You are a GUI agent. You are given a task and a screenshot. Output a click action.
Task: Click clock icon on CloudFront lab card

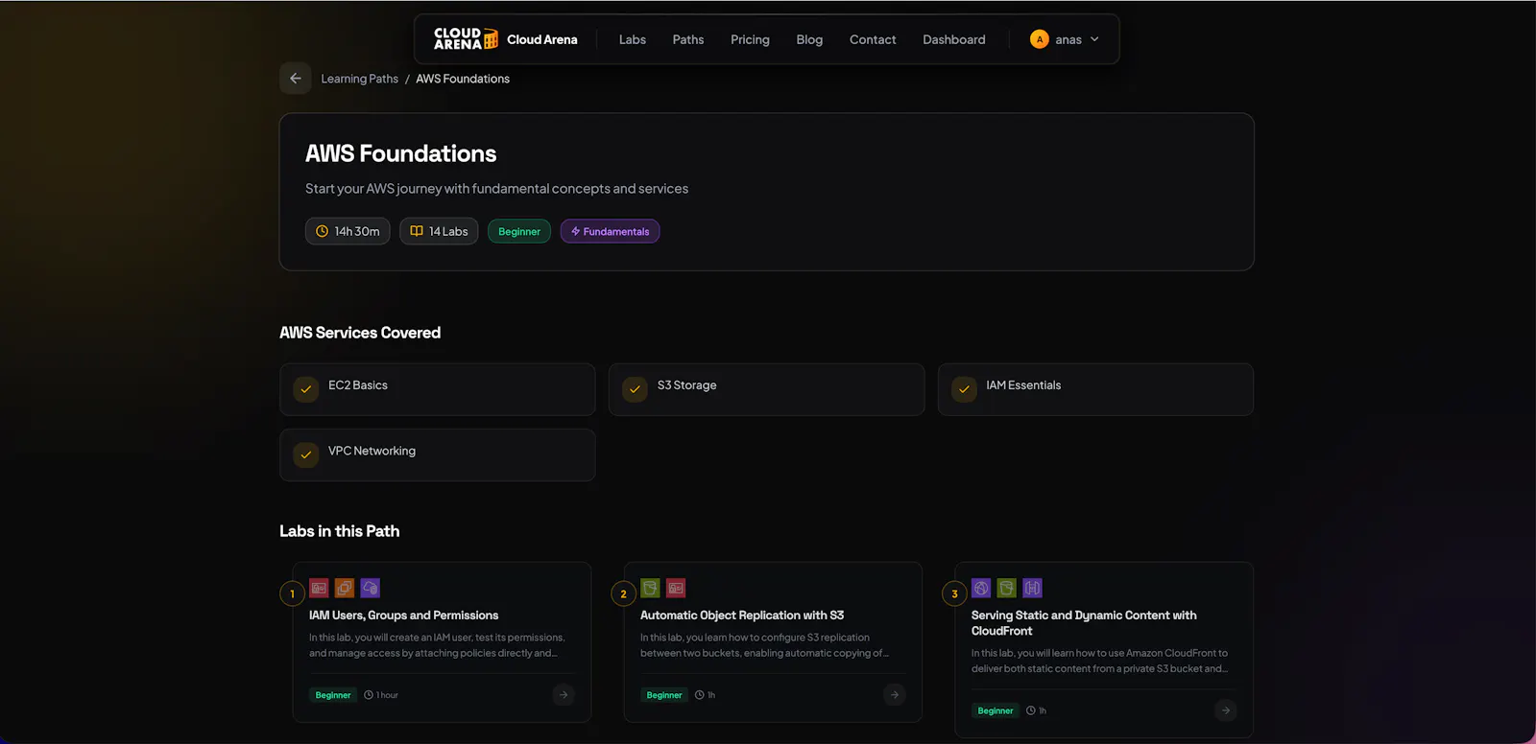click(x=1031, y=710)
